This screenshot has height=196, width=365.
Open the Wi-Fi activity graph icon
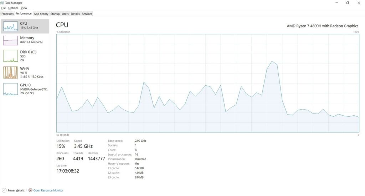(10, 72)
